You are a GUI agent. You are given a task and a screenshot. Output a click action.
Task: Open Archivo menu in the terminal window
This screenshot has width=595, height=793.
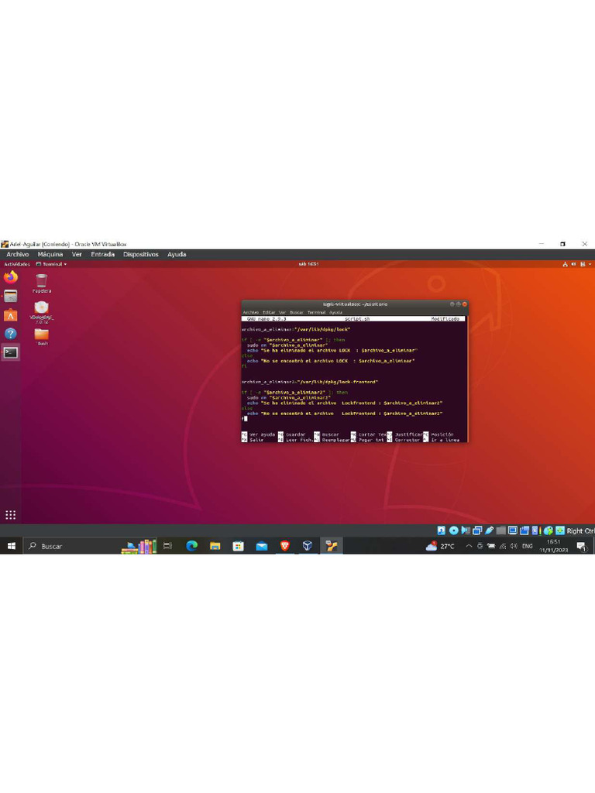pyautogui.click(x=250, y=313)
